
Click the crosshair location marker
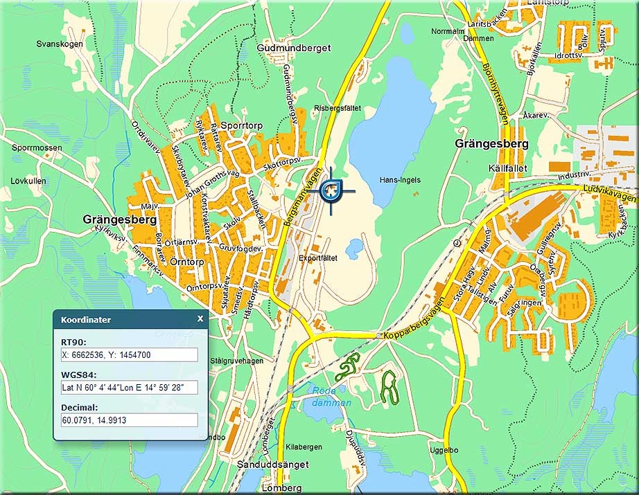pos(331,190)
